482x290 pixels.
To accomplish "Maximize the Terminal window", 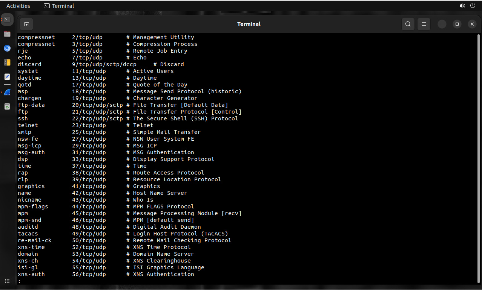I will click(457, 24).
